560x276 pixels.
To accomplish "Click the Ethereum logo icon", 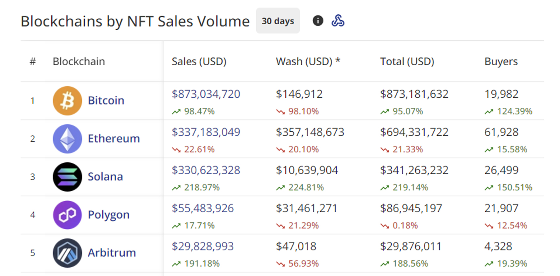I will click(67, 139).
